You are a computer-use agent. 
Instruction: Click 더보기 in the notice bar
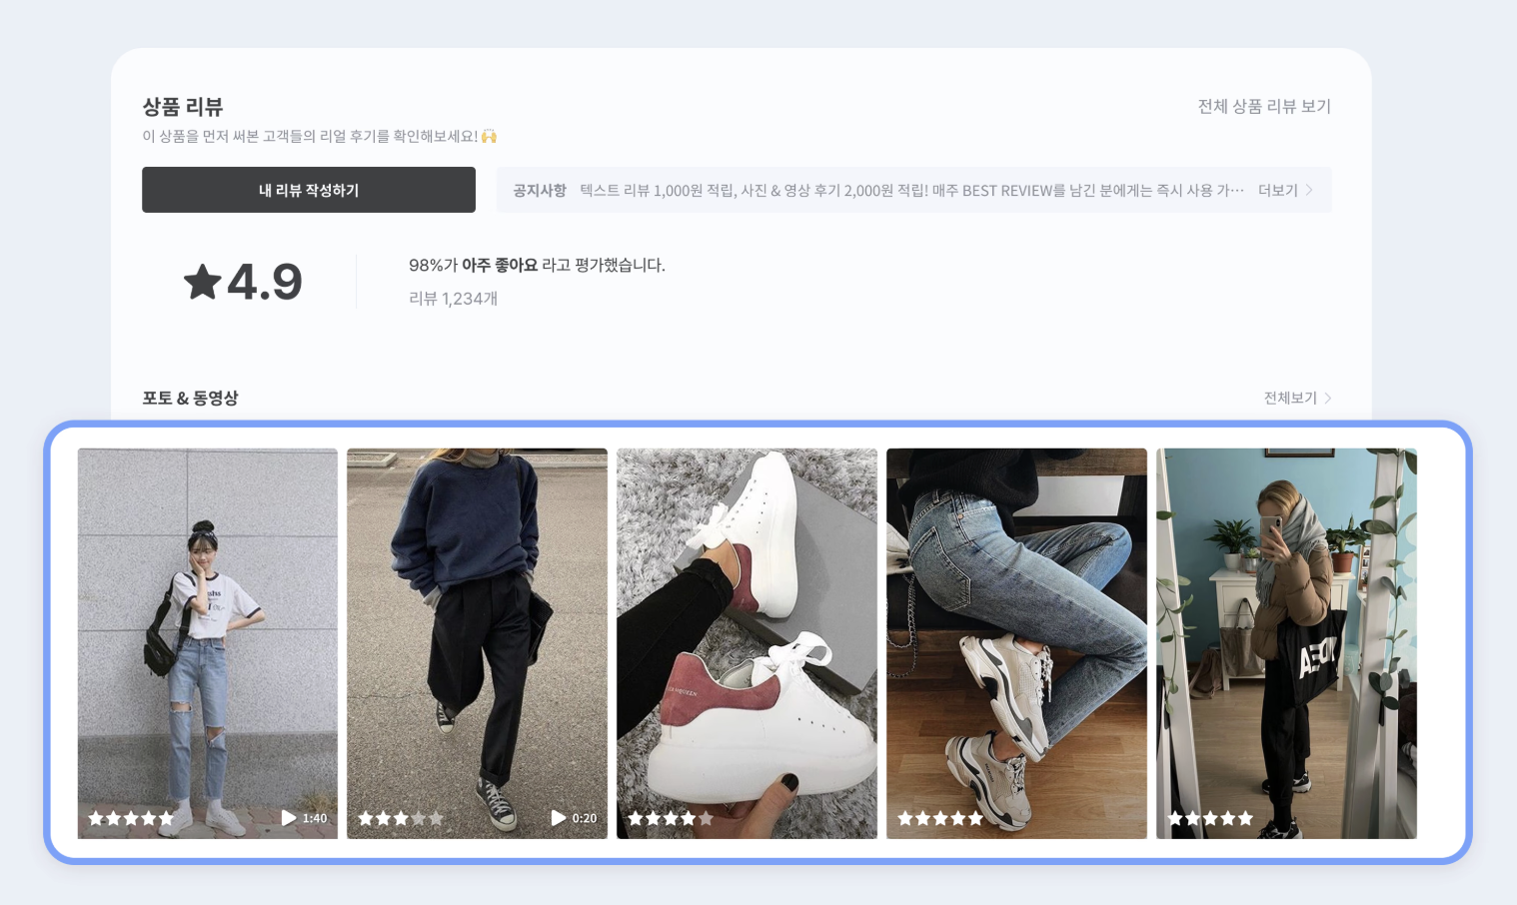pos(1278,190)
